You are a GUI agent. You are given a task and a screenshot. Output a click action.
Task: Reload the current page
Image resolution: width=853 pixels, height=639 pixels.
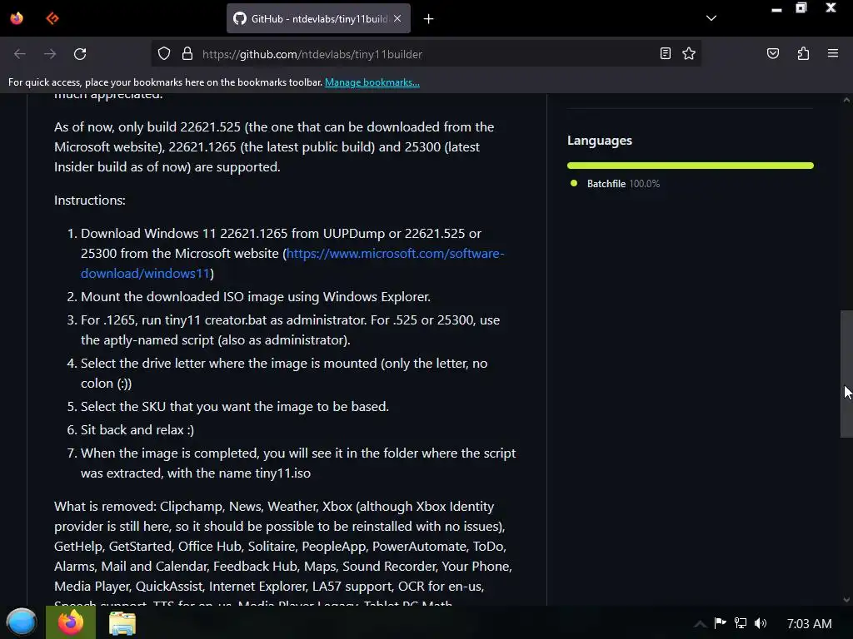[80, 54]
